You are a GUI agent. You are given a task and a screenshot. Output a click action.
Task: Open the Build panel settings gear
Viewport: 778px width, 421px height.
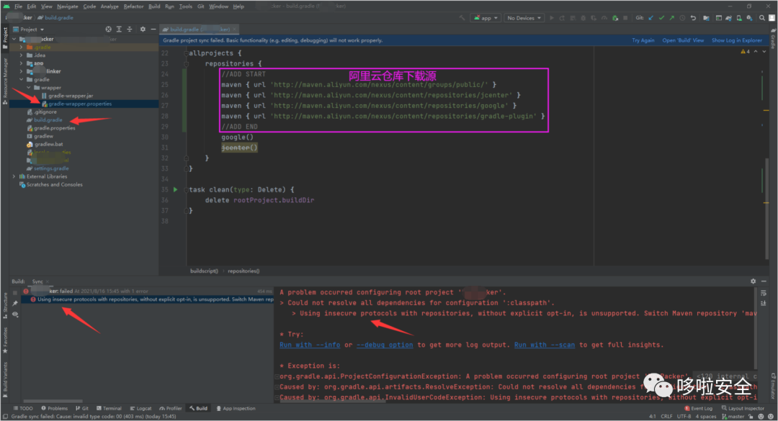[754, 281]
